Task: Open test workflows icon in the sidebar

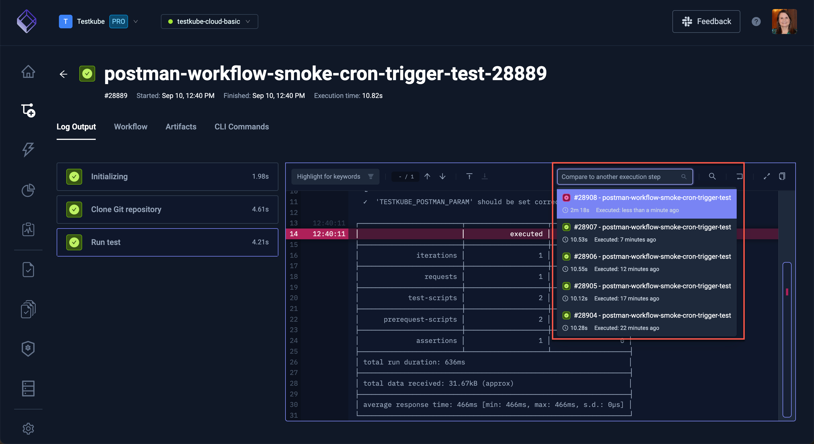Action: point(28,110)
